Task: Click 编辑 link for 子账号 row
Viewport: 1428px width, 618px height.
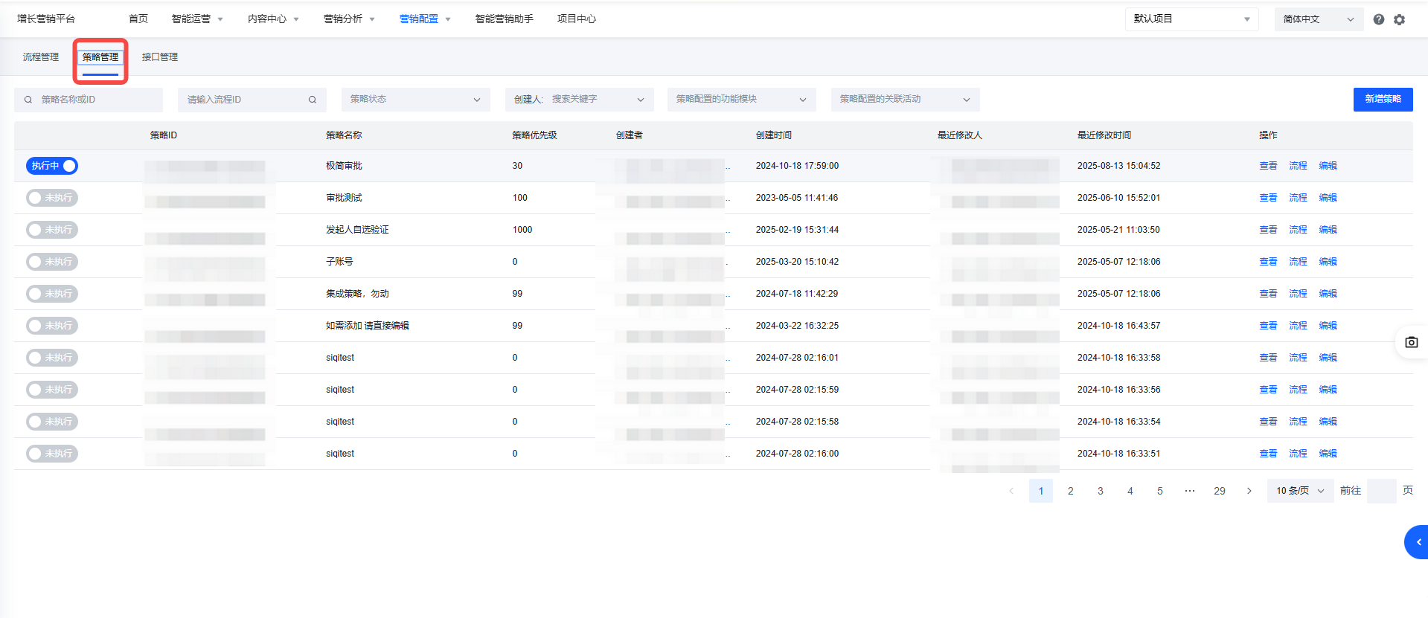Action: click(x=1328, y=262)
